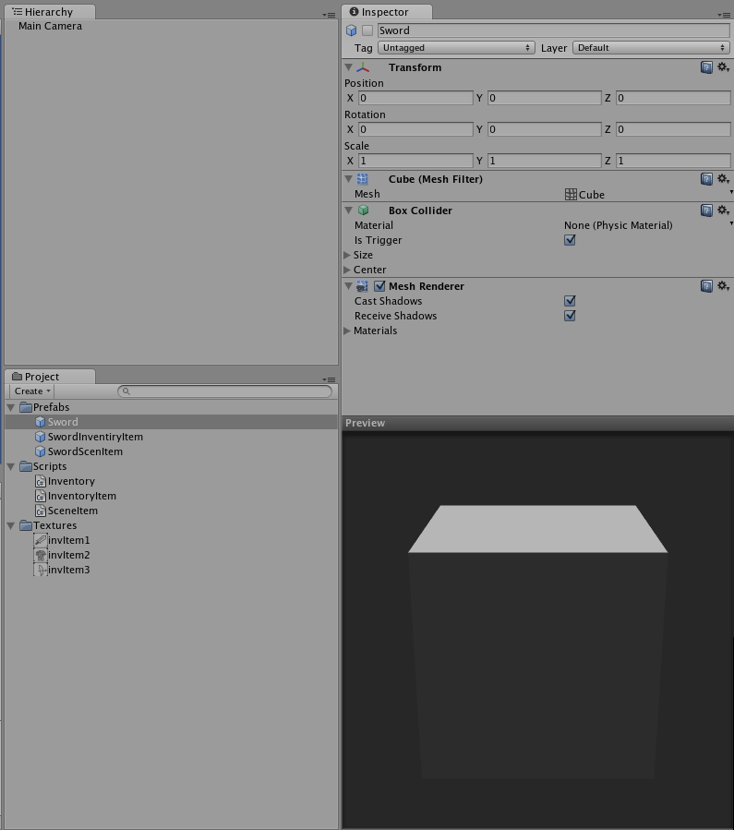Expand the Materials section
Viewport: 734px width, 830px height.
348,331
